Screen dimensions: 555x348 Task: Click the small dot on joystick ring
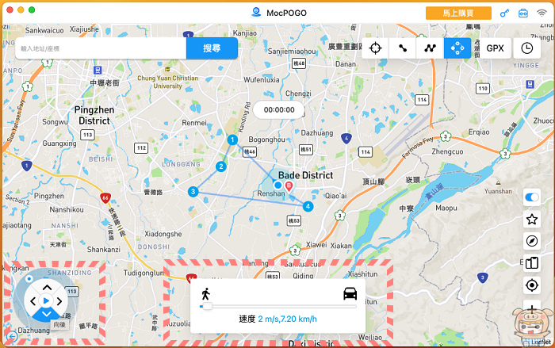click(x=29, y=279)
